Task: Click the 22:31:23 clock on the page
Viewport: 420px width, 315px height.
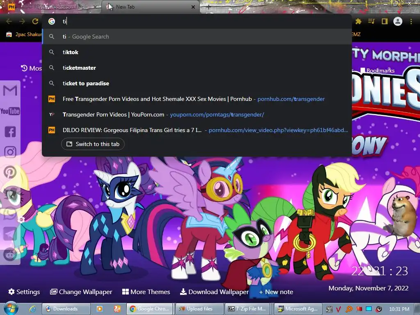Action: coord(379,272)
